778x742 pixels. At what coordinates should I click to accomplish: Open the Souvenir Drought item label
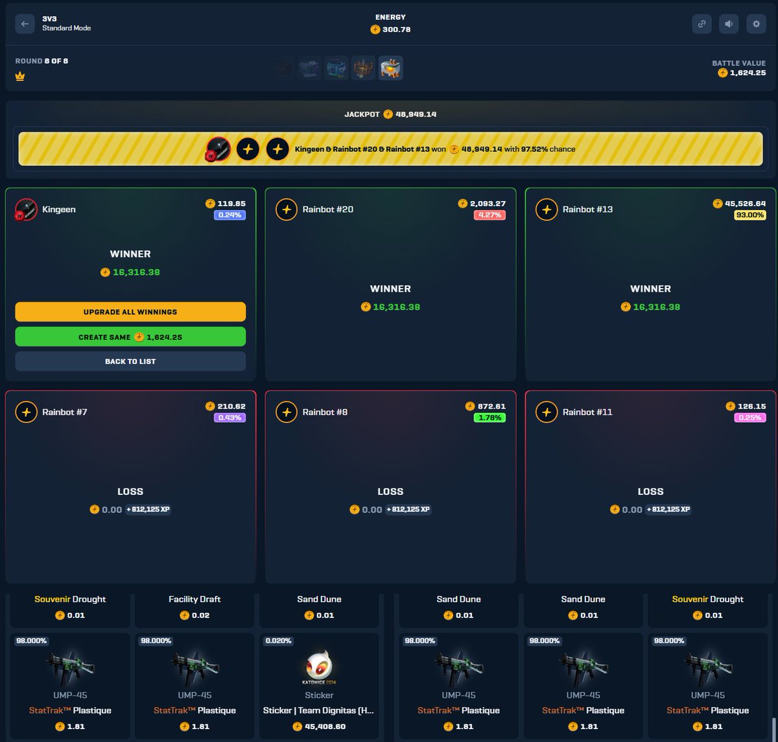click(x=69, y=599)
